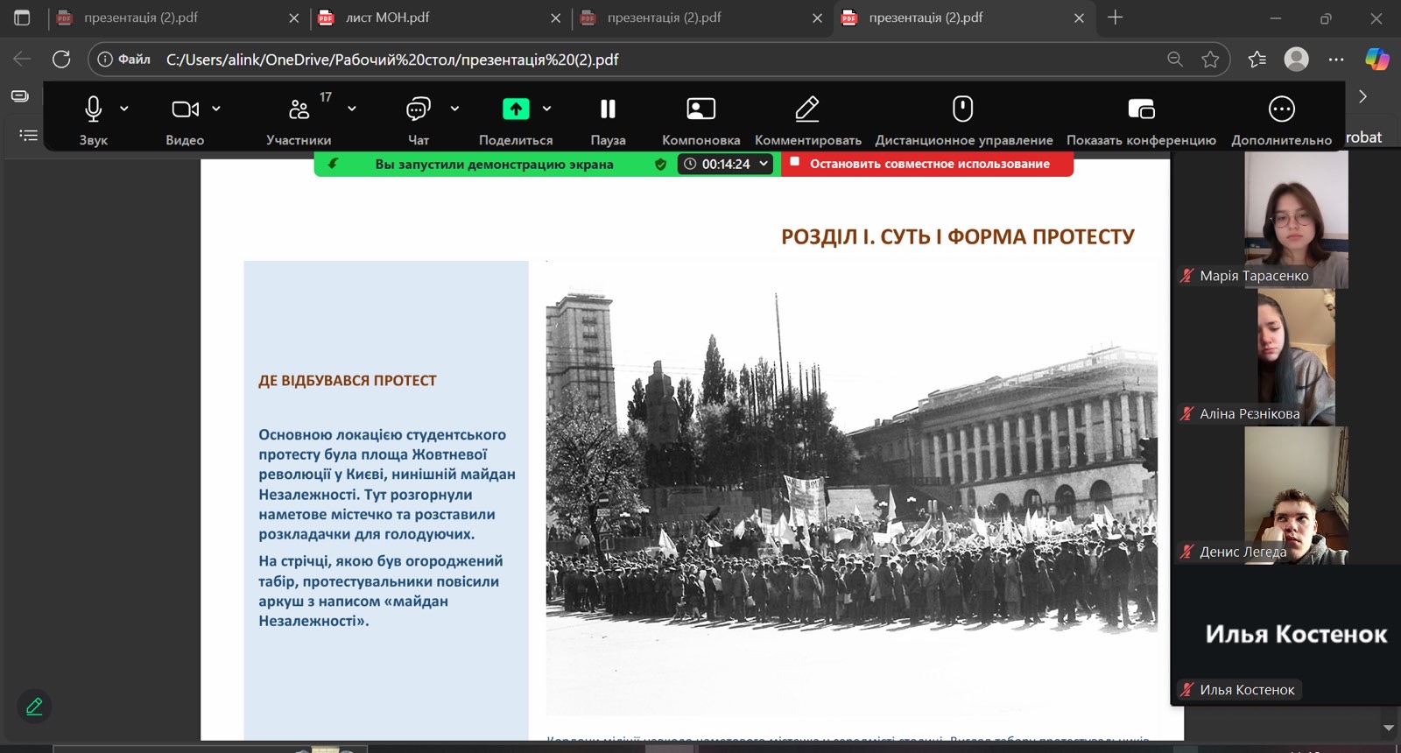Select Марія Тарасенко's video thumbnail
The height and width of the screenshot is (753, 1401).
click(x=1296, y=219)
